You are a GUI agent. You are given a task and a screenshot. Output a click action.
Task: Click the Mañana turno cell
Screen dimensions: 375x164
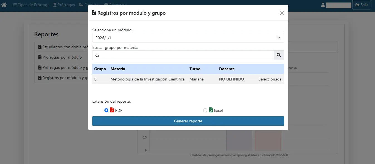(x=197, y=79)
